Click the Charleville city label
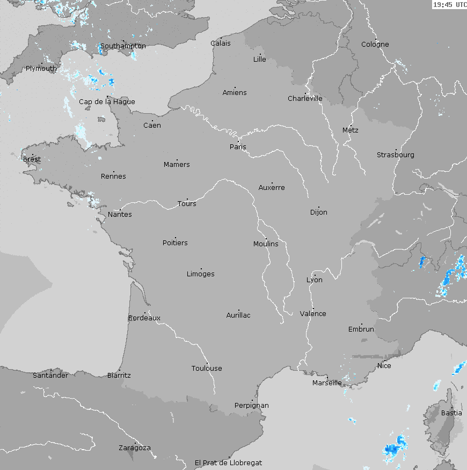 (x=305, y=99)
